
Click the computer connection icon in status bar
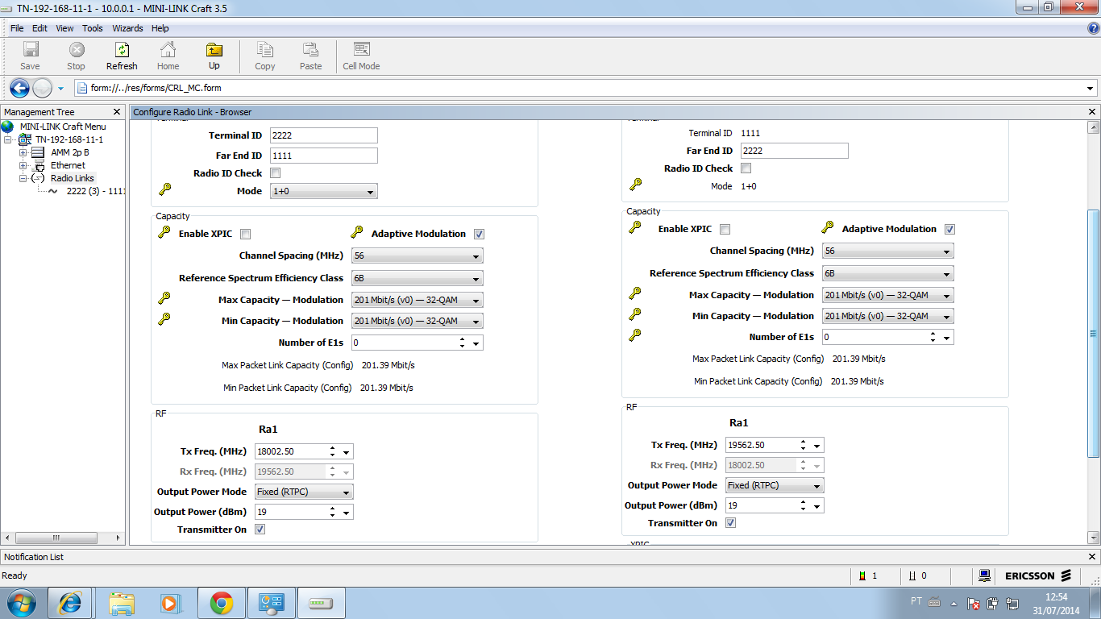(x=984, y=575)
